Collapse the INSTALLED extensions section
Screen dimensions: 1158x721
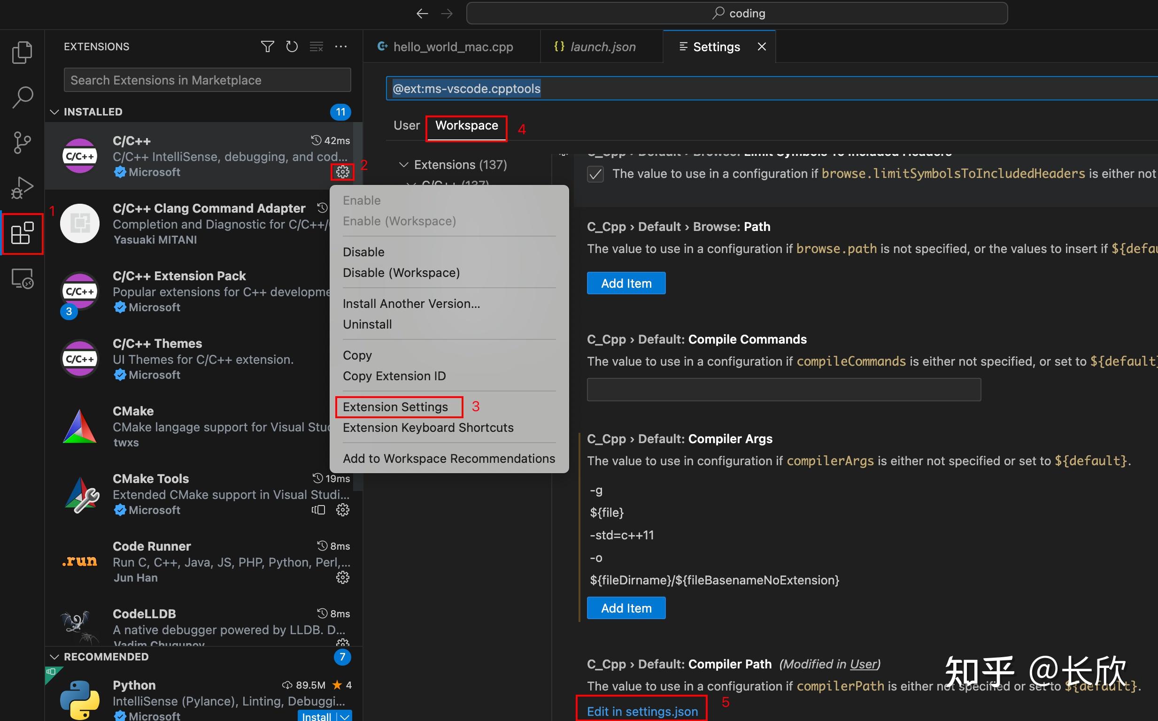(54, 112)
